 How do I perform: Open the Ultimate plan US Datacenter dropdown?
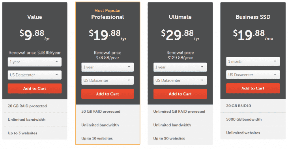point(180,80)
